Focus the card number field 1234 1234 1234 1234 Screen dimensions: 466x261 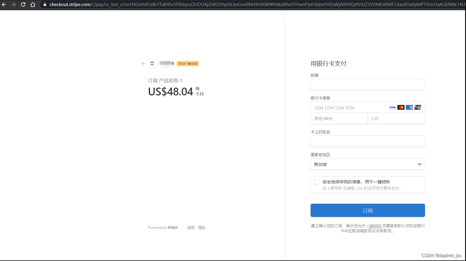coord(368,107)
